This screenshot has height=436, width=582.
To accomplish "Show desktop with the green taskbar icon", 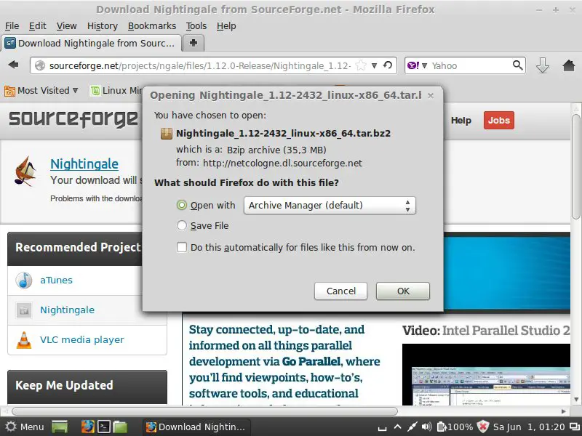I will tap(60, 427).
